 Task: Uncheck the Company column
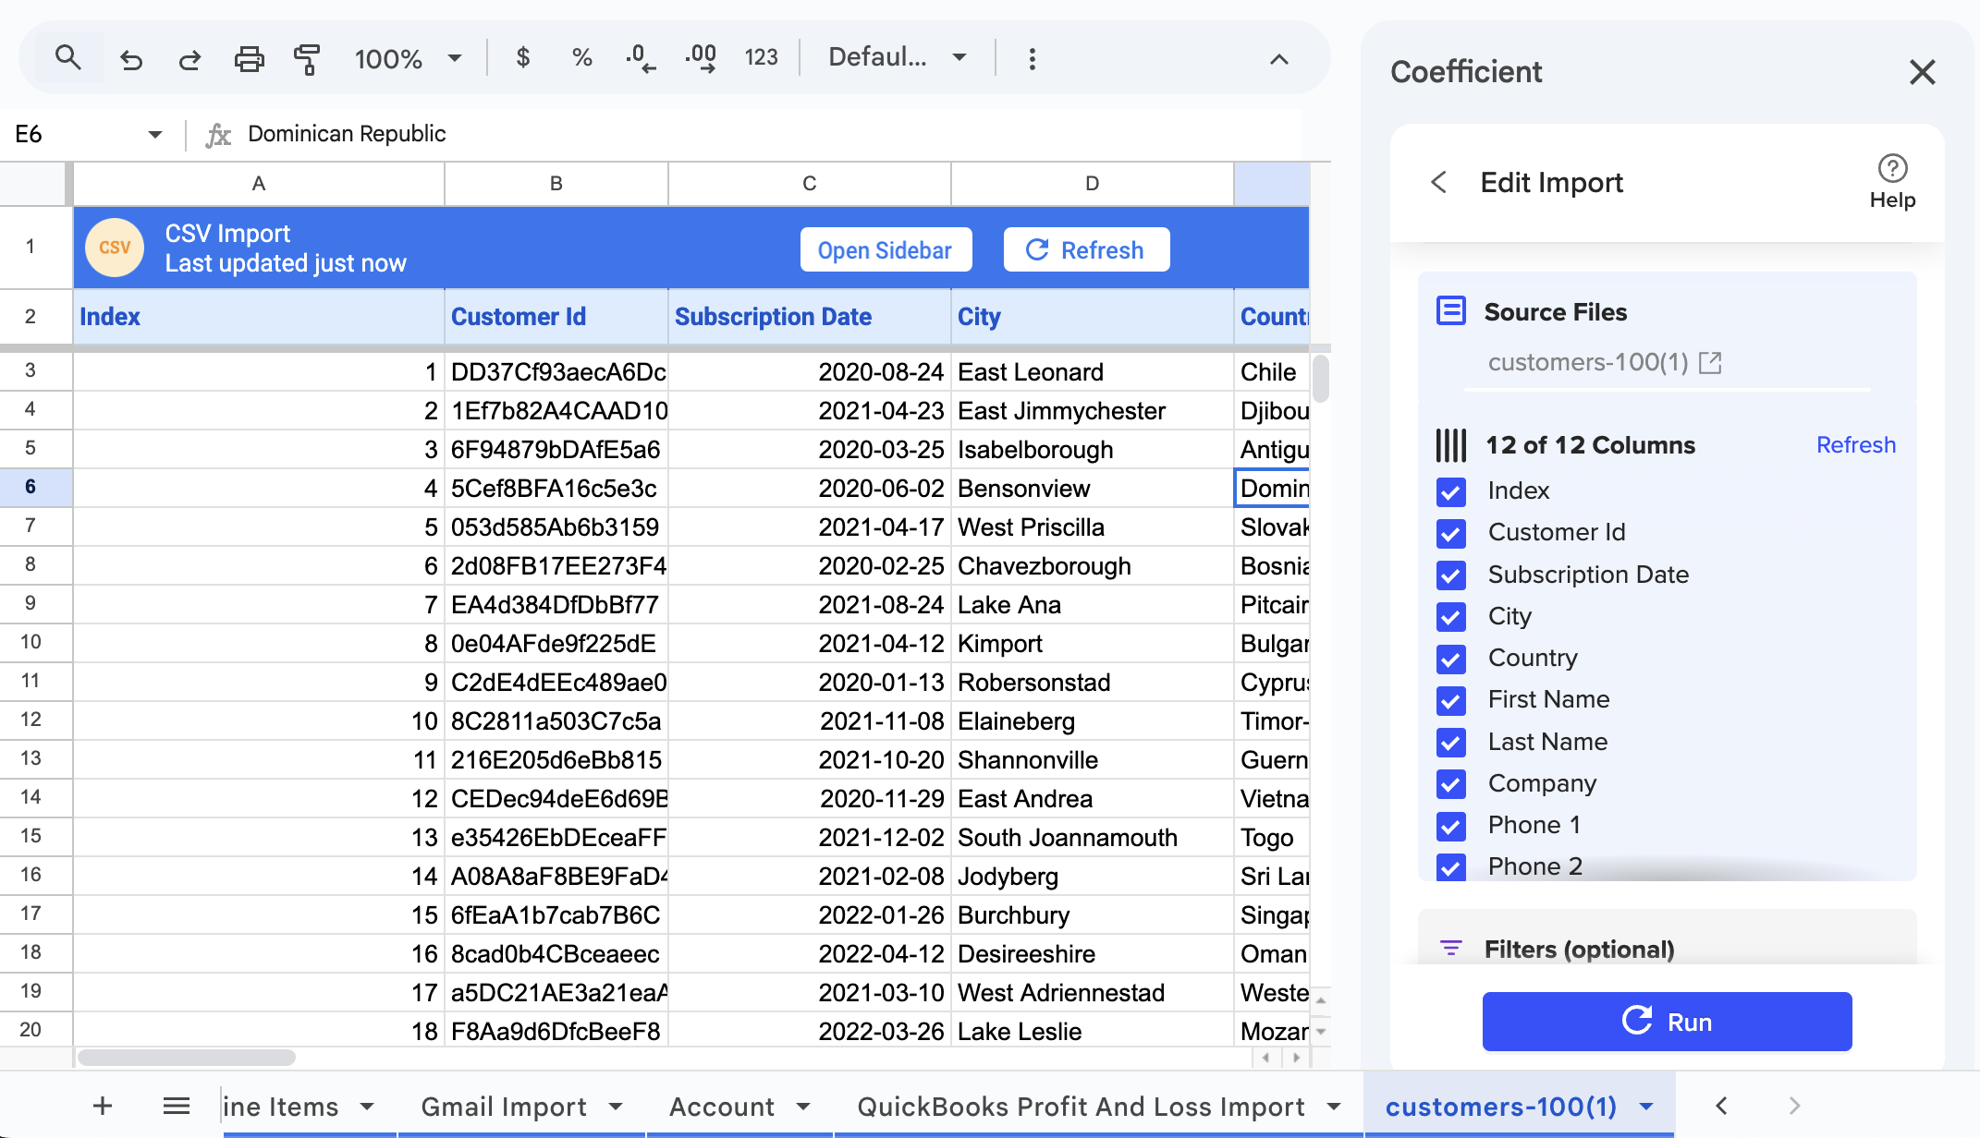[x=1451, y=784]
